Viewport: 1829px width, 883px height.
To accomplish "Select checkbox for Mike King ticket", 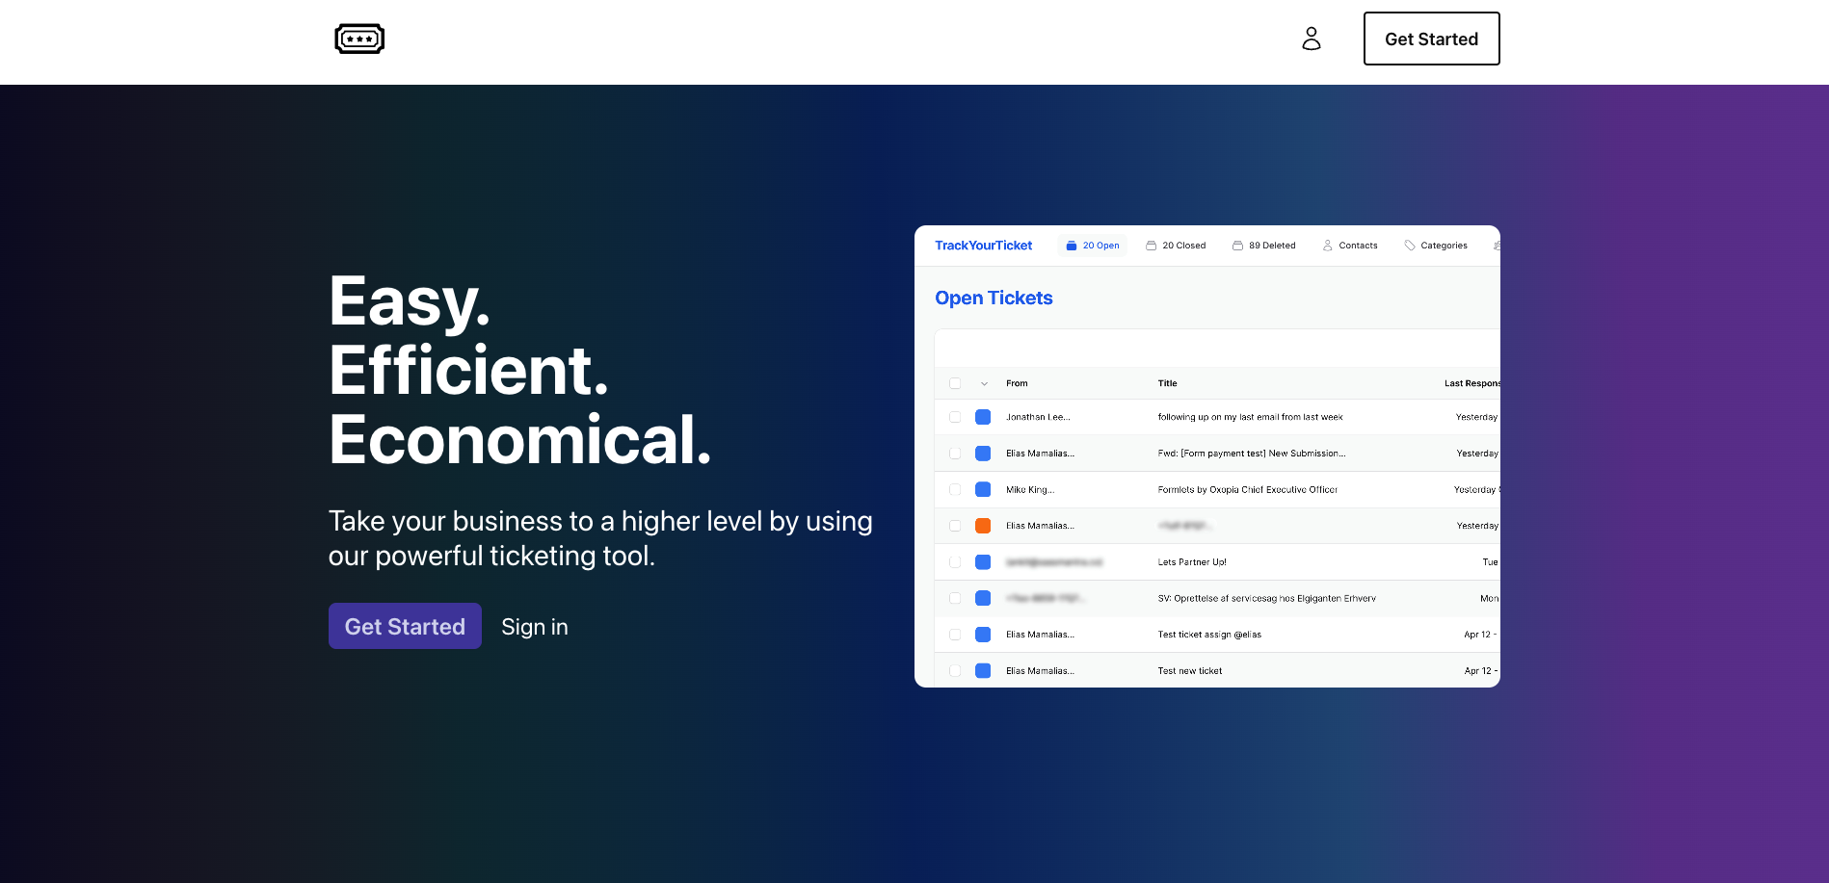I will 955,489.
